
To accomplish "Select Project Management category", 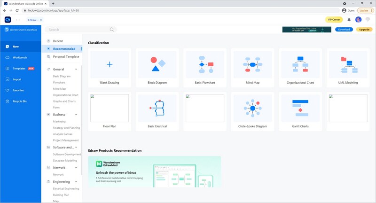I will pyautogui.click(x=66, y=140).
